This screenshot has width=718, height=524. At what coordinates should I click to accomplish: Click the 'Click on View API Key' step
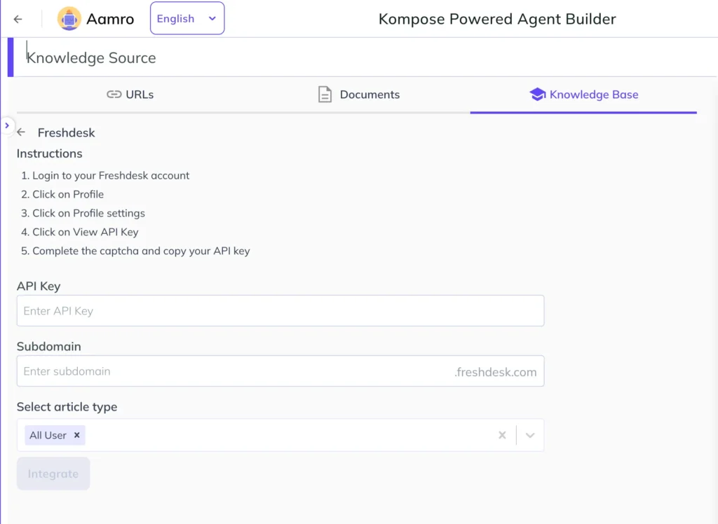click(x=85, y=232)
